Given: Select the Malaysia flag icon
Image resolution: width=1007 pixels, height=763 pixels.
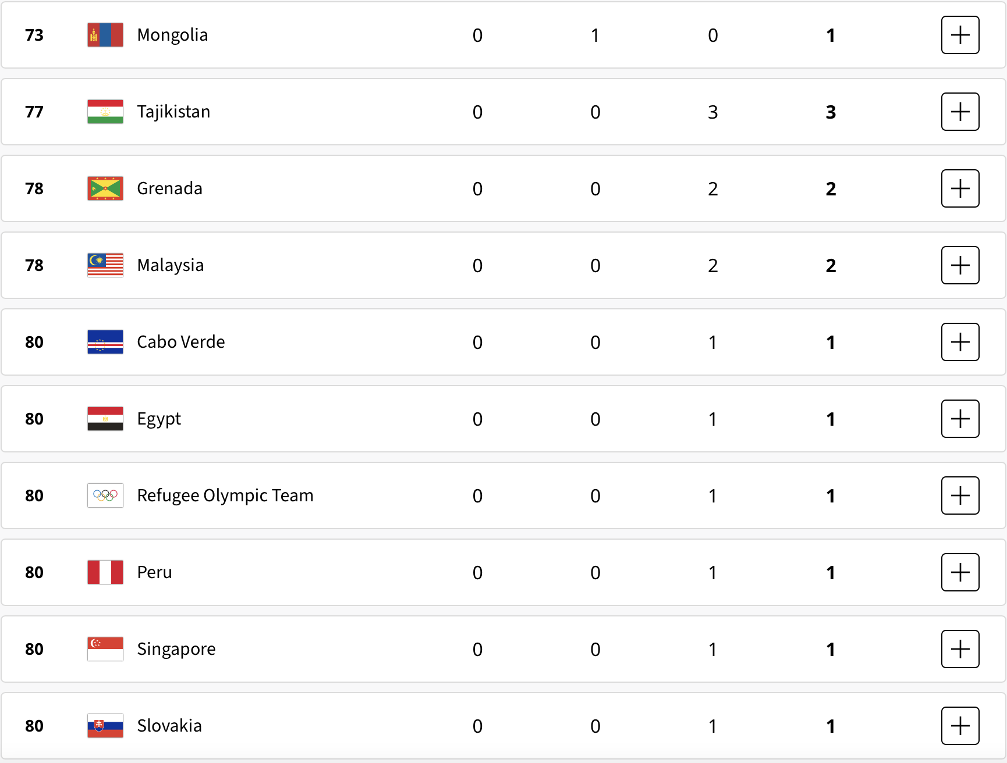Looking at the screenshot, I should point(105,265).
